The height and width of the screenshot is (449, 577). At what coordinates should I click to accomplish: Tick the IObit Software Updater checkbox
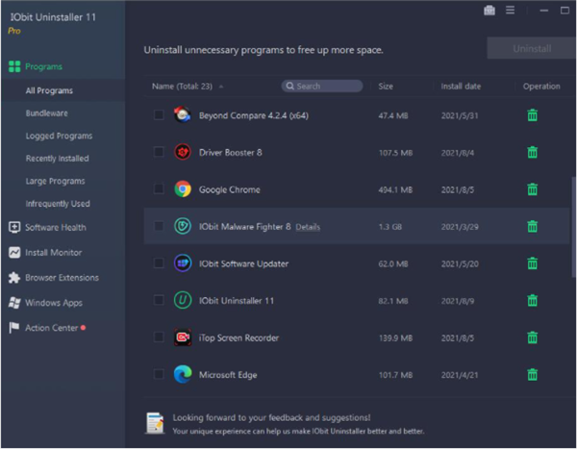(x=159, y=263)
